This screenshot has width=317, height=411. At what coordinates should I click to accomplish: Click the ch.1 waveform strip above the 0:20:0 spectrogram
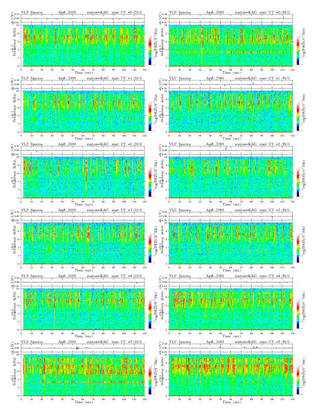point(83,18)
